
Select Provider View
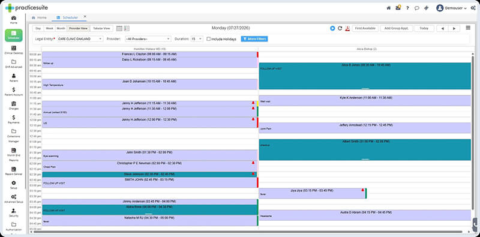tap(79, 28)
